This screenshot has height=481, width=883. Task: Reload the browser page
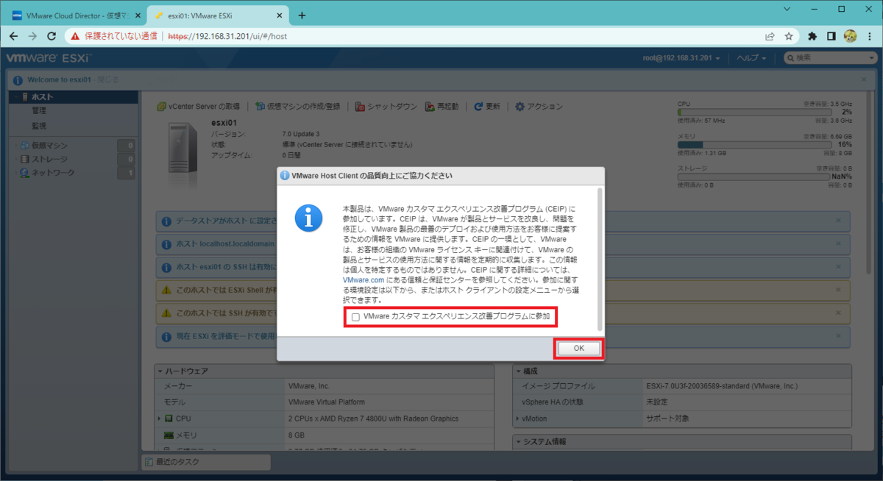click(x=52, y=36)
